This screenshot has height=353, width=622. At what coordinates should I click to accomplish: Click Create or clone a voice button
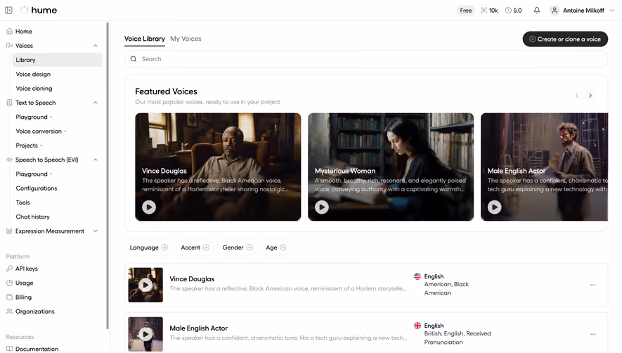click(x=565, y=39)
